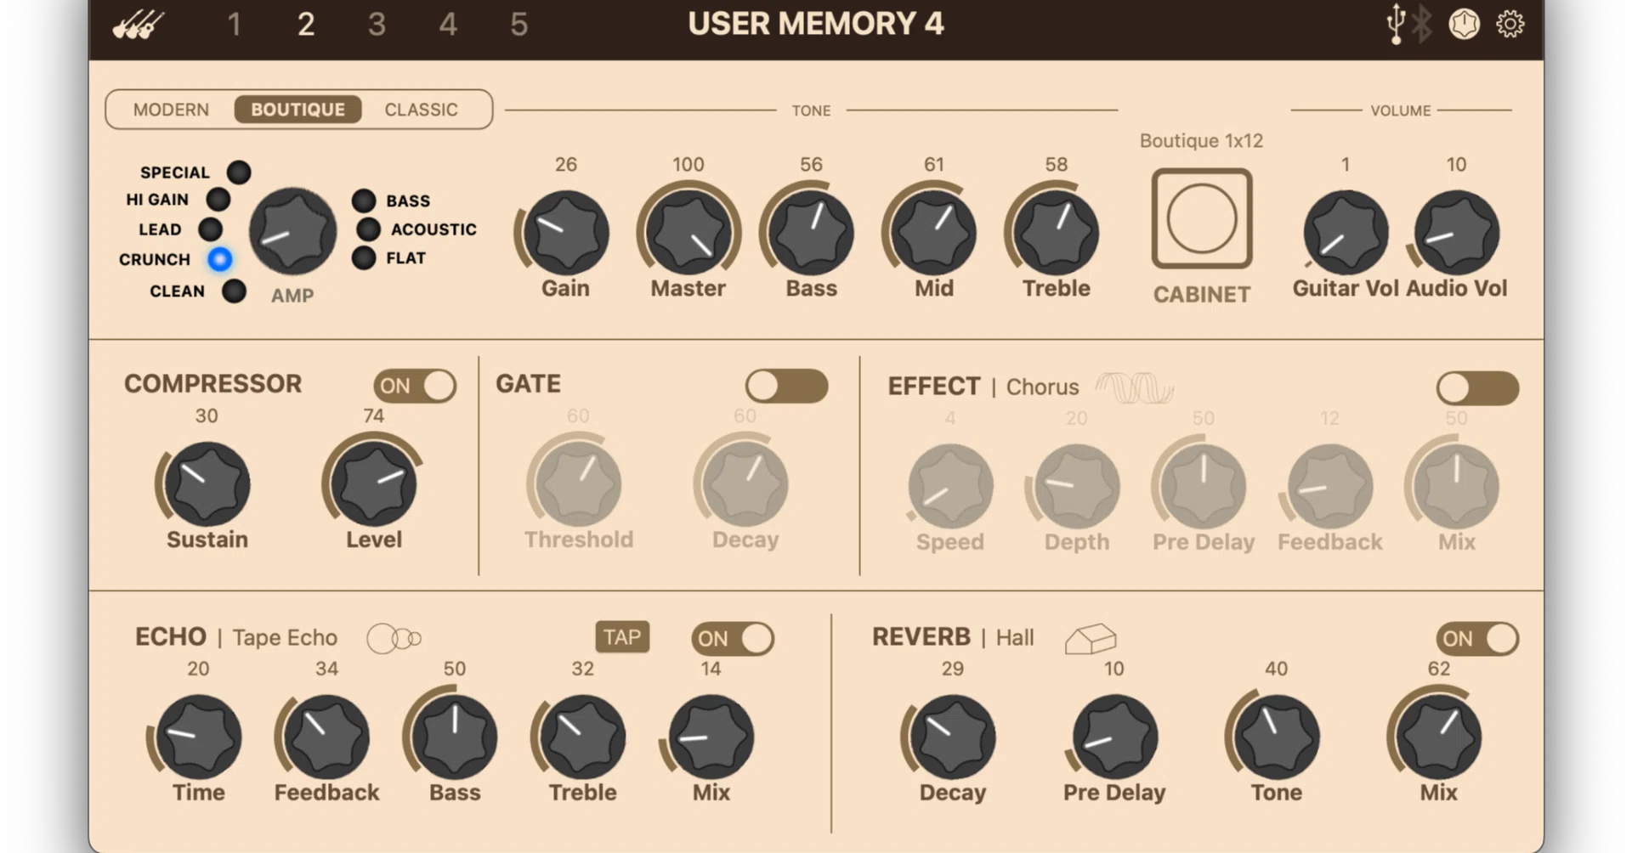The height and width of the screenshot is (853, 1632).
Task: Switch to the MODERN amp category
Action: 171,110
